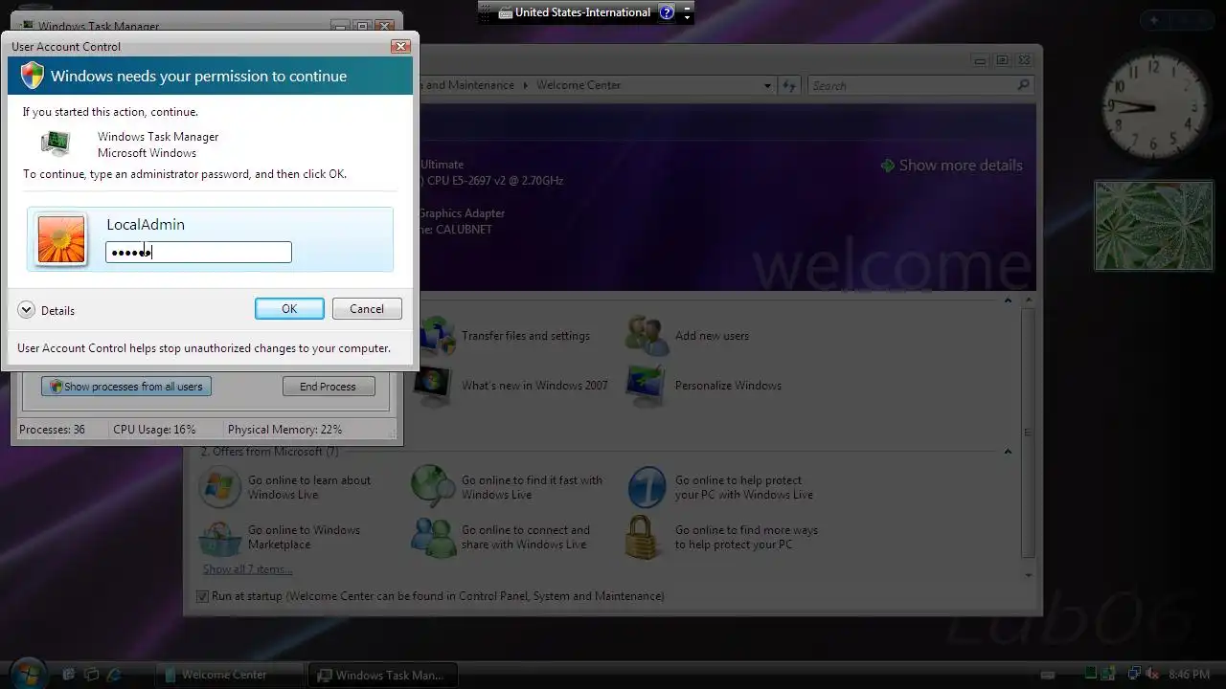Image resolution: width=1226 pixels, height=689 pixels.
Task: Click the Welcome Center breadcrumb text
Action: pyautogui.click(x=579, y=85)
